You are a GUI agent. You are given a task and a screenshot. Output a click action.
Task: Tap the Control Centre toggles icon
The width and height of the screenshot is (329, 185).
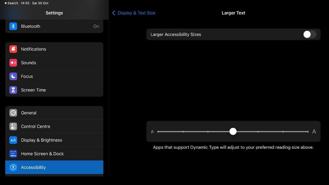coord(13,127)
